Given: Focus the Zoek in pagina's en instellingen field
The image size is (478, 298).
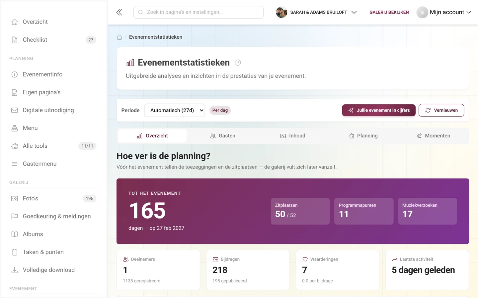Looking at the screenshot, I should click(x=199, y=12).
